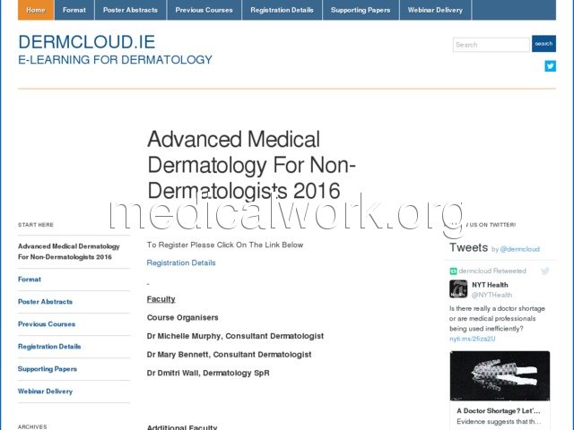Open the nyti.ms/2fiza2U tweet link
The width and height of the screenshot is (574, 430).
point(473,339)
